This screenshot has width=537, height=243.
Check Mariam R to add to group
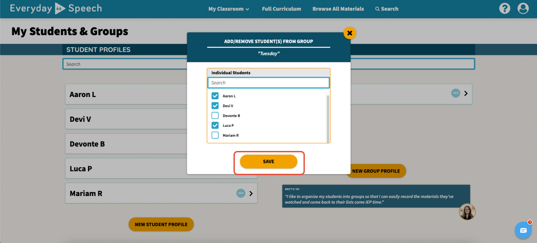(x=215, y=135)
